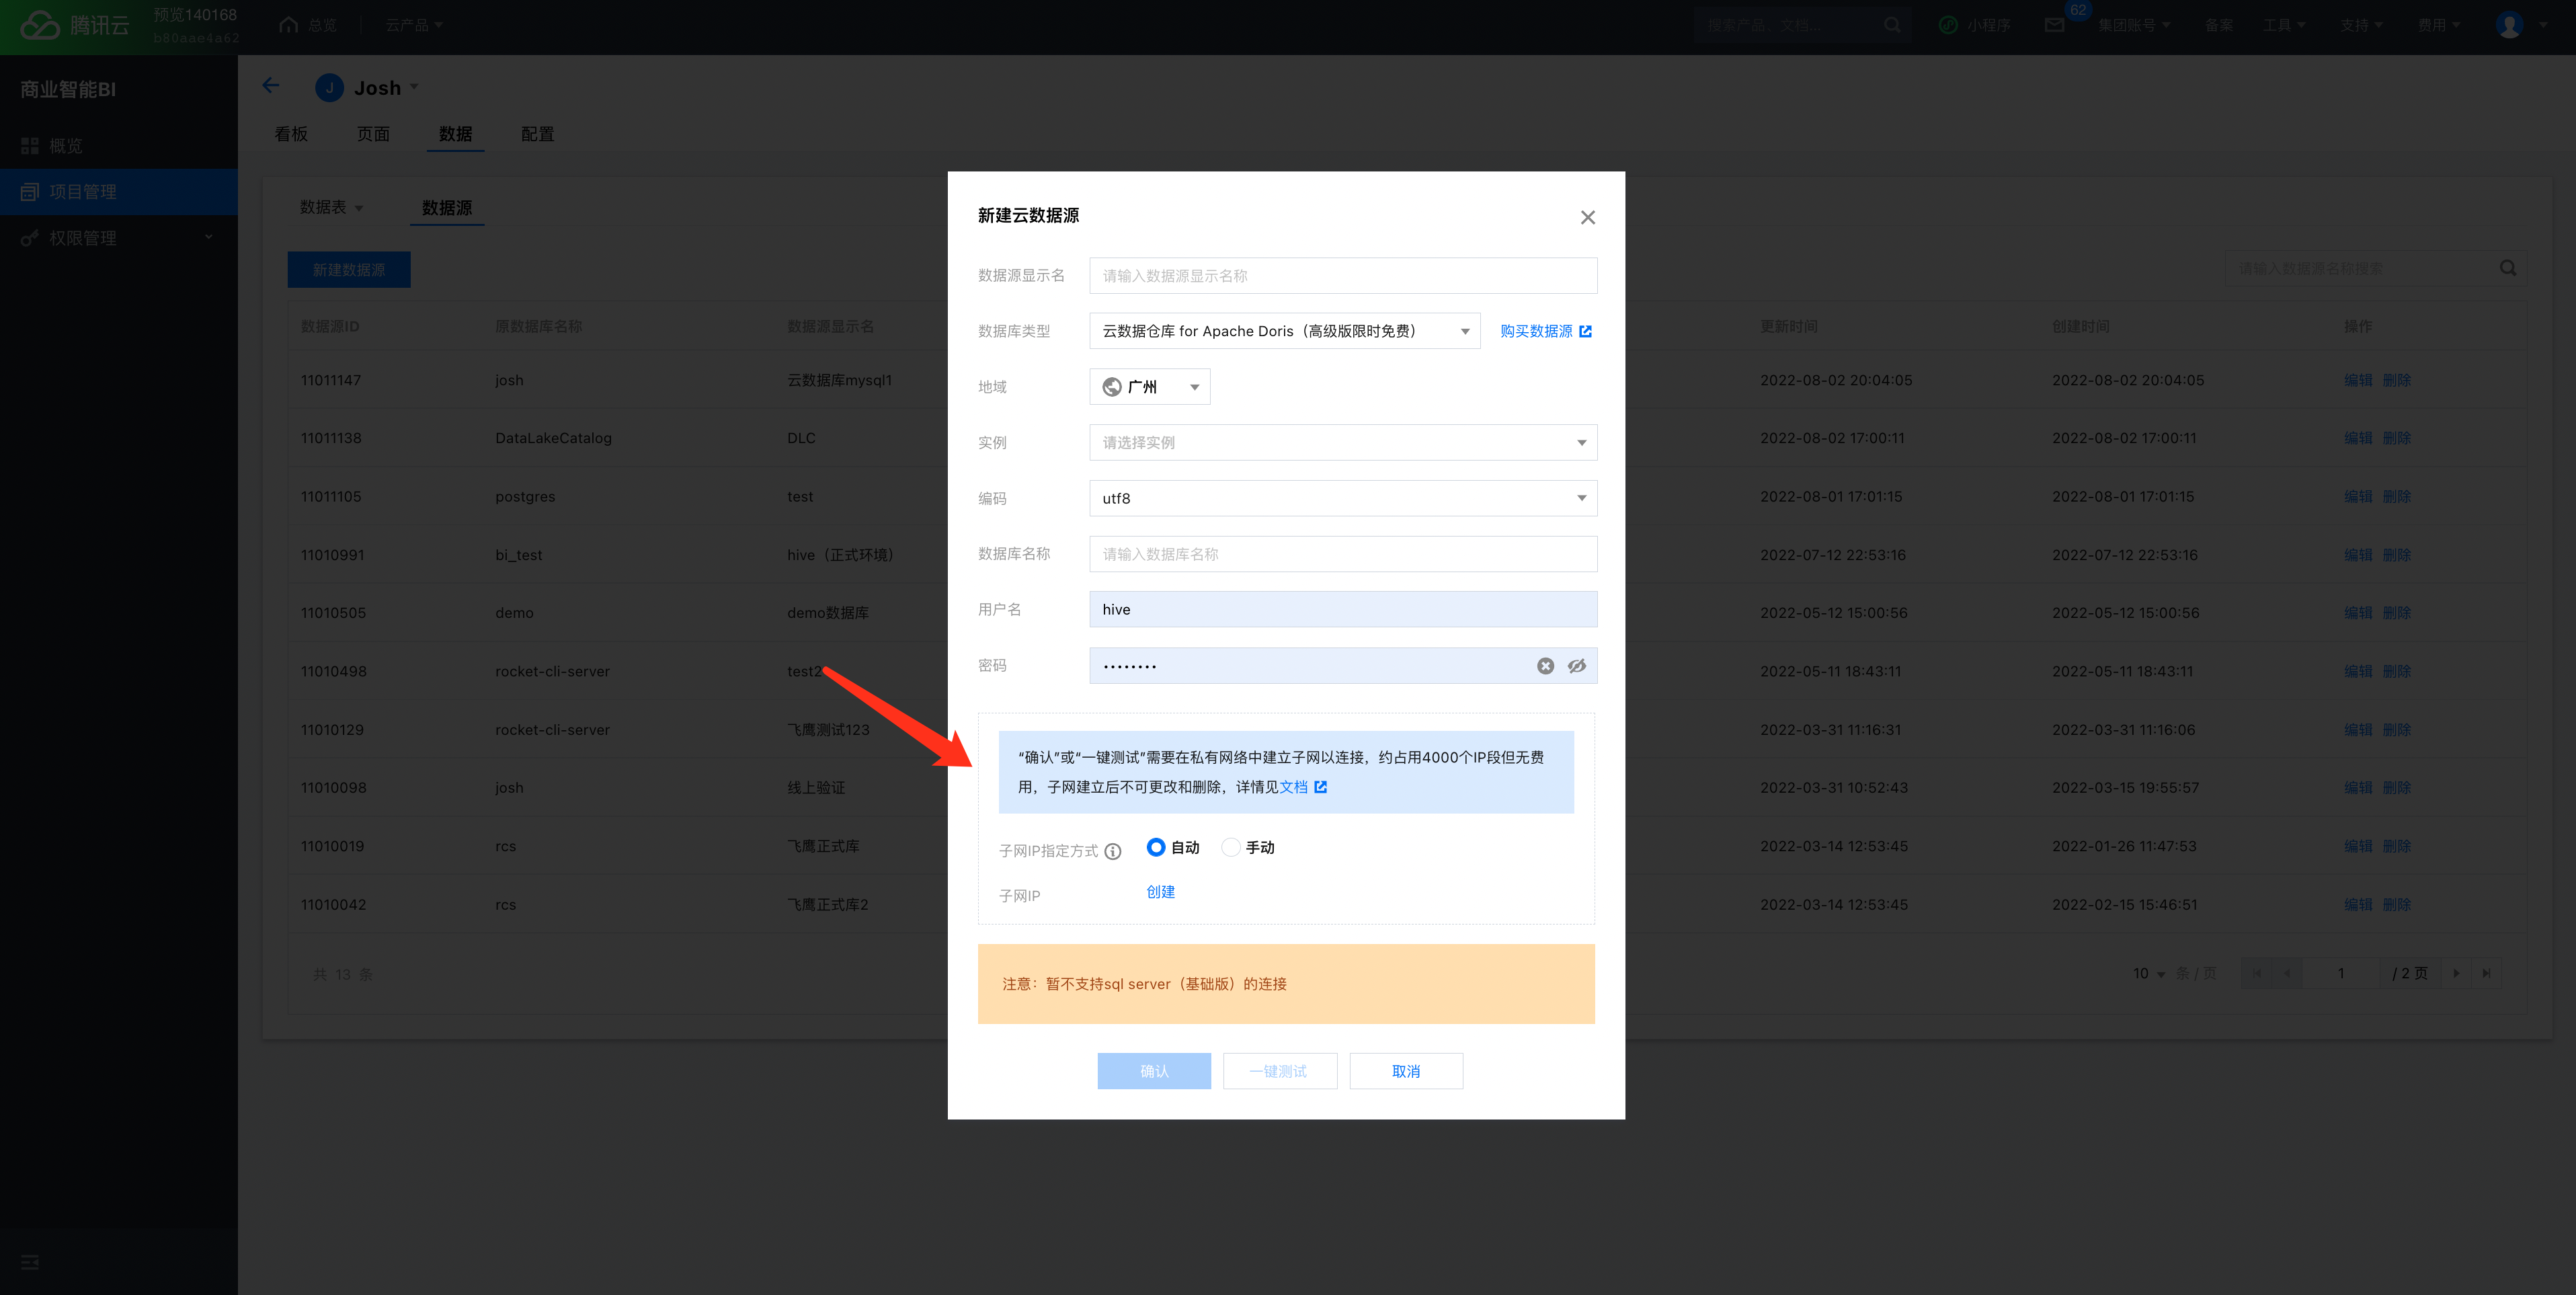The image size is (2576, 1295).
Task: Select the 手动 radio option
Action: click(x=1231, y=847)
